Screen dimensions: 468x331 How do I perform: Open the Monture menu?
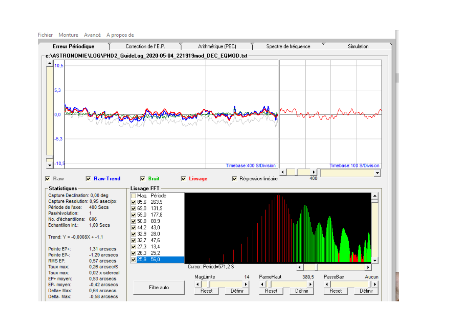[x=68, y=35]
